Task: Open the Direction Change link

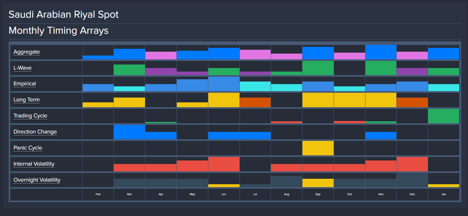Action: [x=35, y=132]
